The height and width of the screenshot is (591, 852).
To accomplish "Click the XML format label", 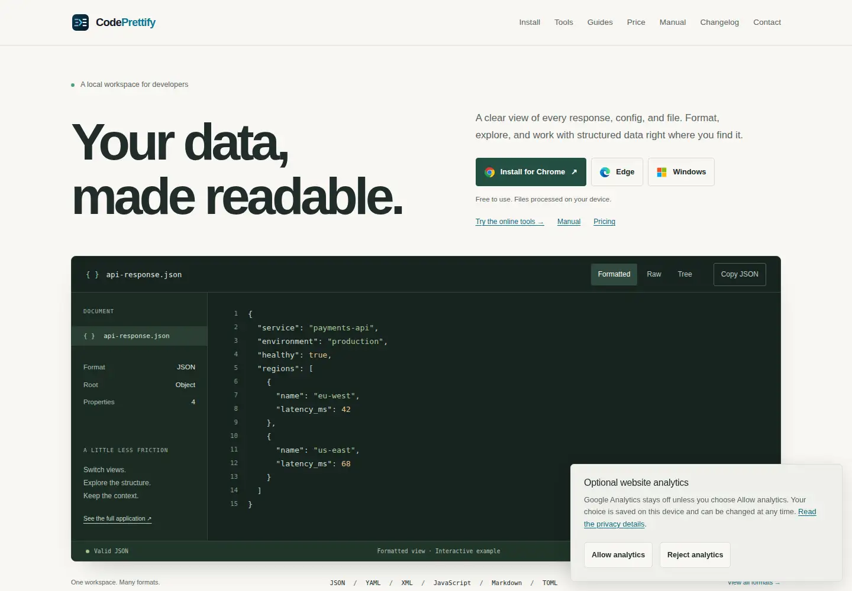I will pyautogui.click(x=407, y=583).
